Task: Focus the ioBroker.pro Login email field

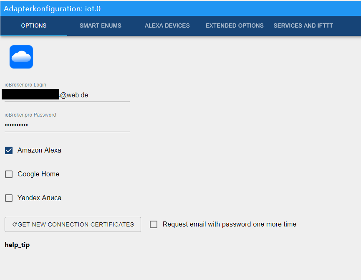Action: coord(67,95)
